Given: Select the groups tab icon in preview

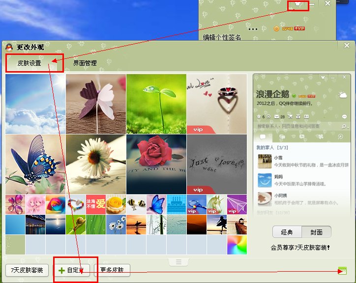Looking at the screenshot, I should (x=282, y=136).
